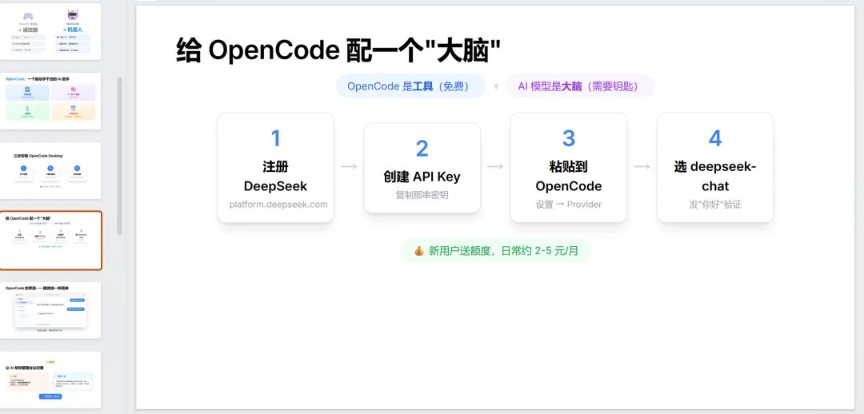Image resolution: width=864 pixels, height=414 pixels.
Task: Open the 遥控器 / 机器人 slide thumbnail
Action: pos(50,31)
